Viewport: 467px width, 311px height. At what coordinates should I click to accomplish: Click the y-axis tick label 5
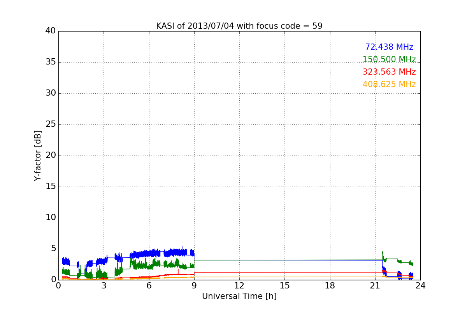tap(53, 249)
